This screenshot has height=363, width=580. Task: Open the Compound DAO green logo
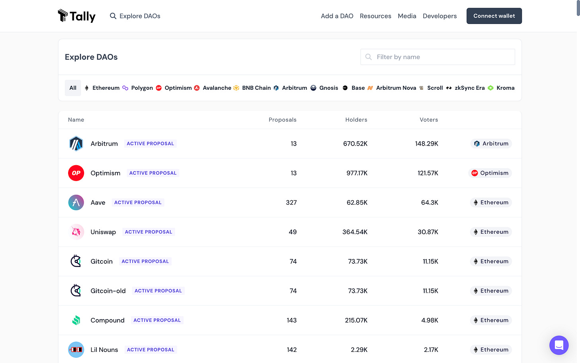[76, 320]
